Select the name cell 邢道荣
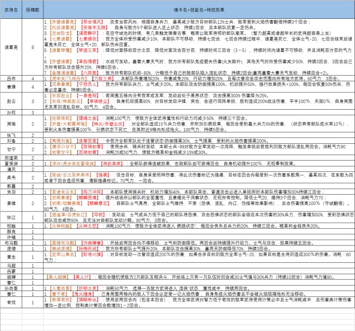 pos(11,158)
